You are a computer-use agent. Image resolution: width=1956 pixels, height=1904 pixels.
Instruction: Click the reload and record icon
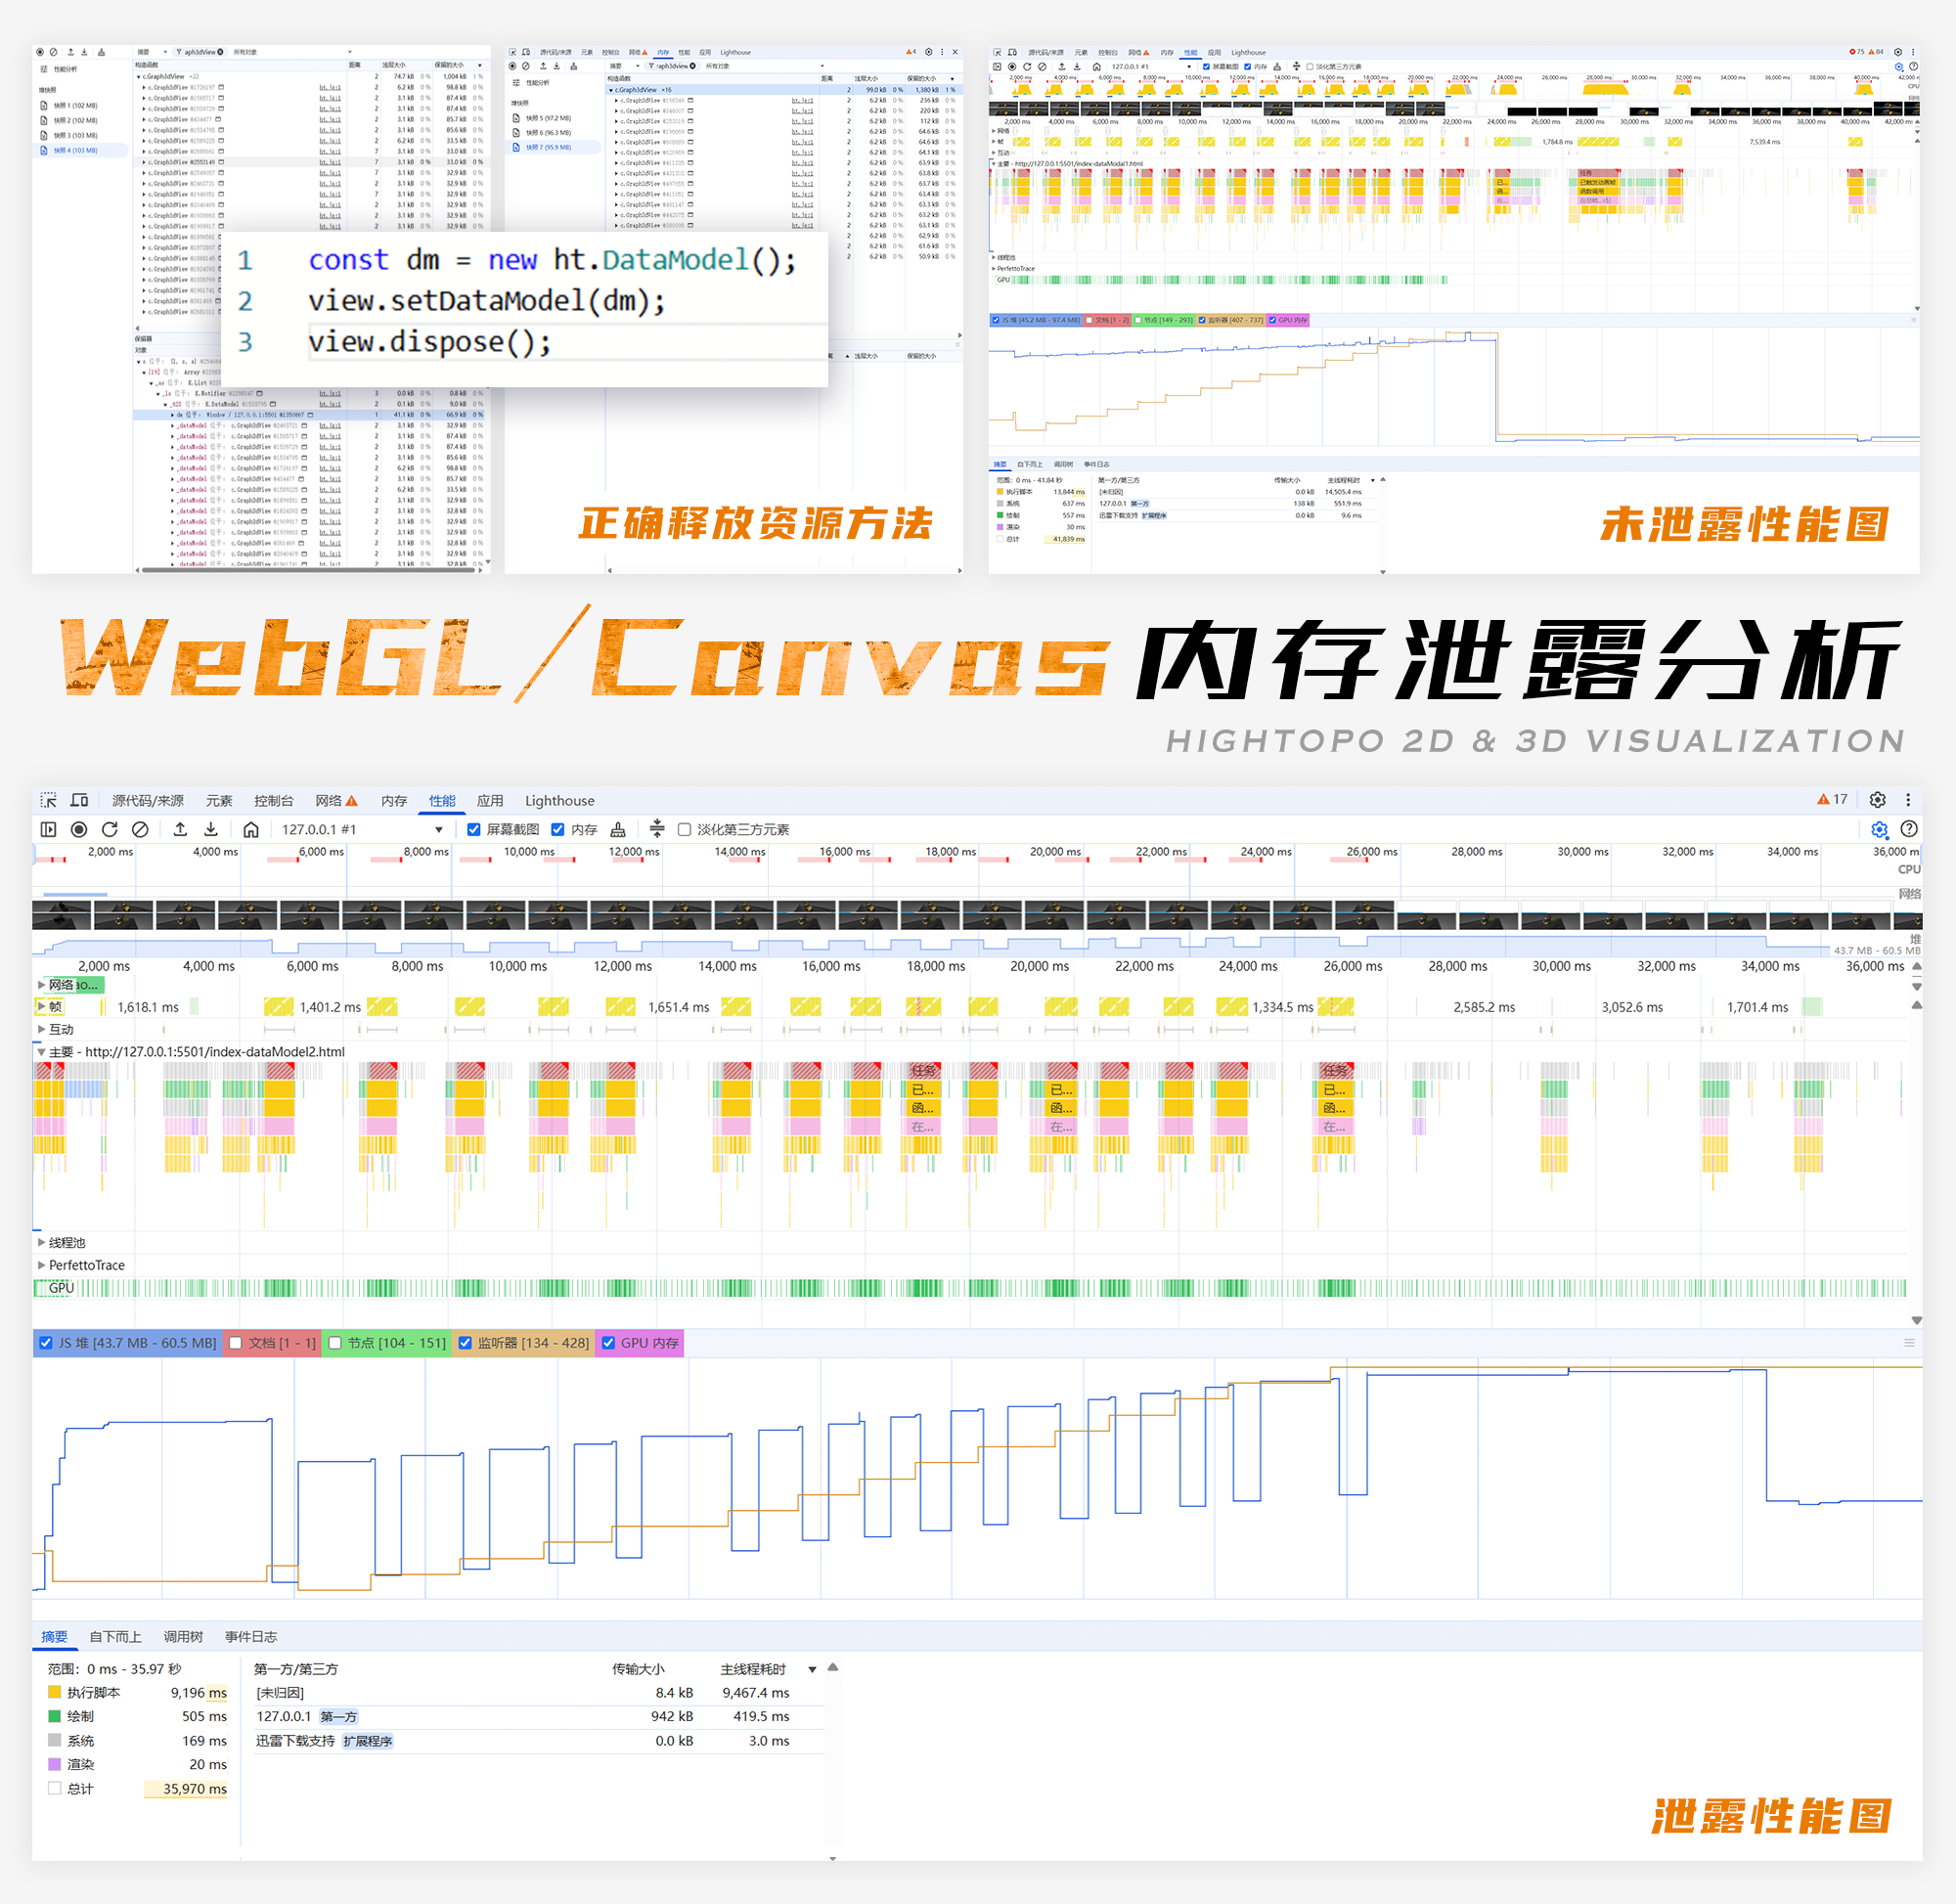[110, 829]
